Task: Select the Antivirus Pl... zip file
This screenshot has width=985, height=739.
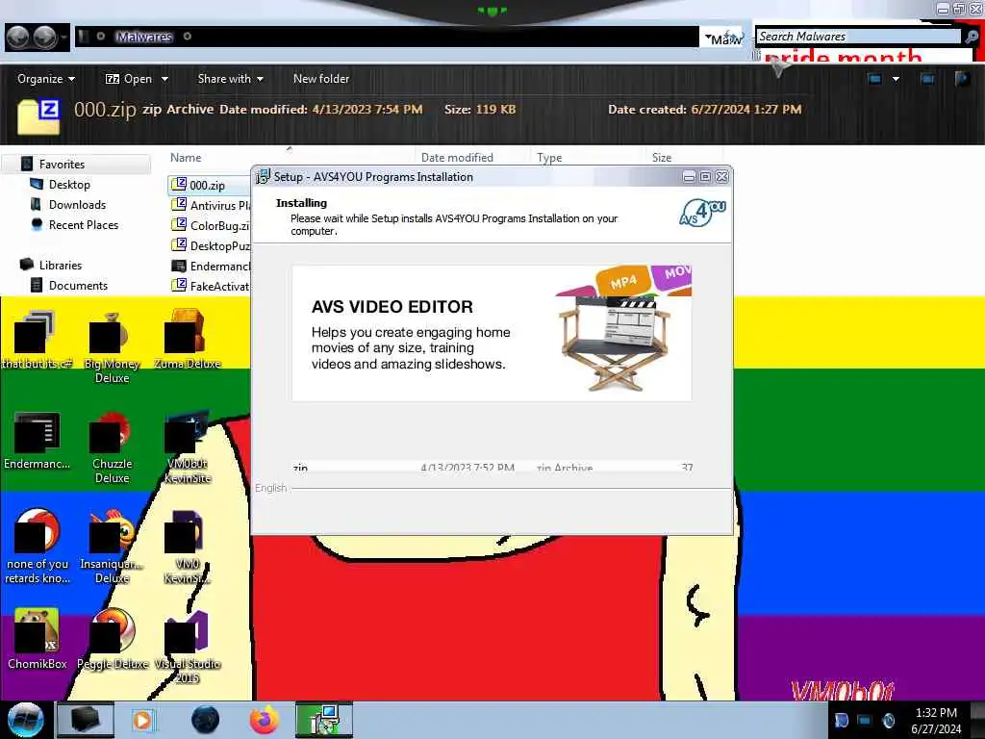Action: (211, 205)
